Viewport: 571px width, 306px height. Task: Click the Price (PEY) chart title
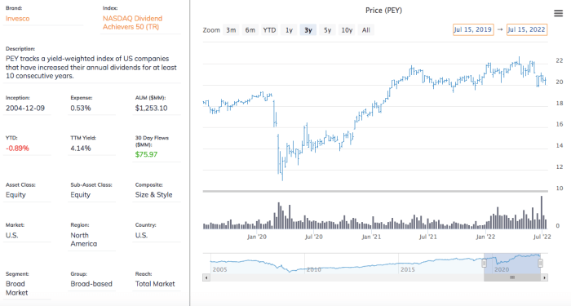coord(383,11)
